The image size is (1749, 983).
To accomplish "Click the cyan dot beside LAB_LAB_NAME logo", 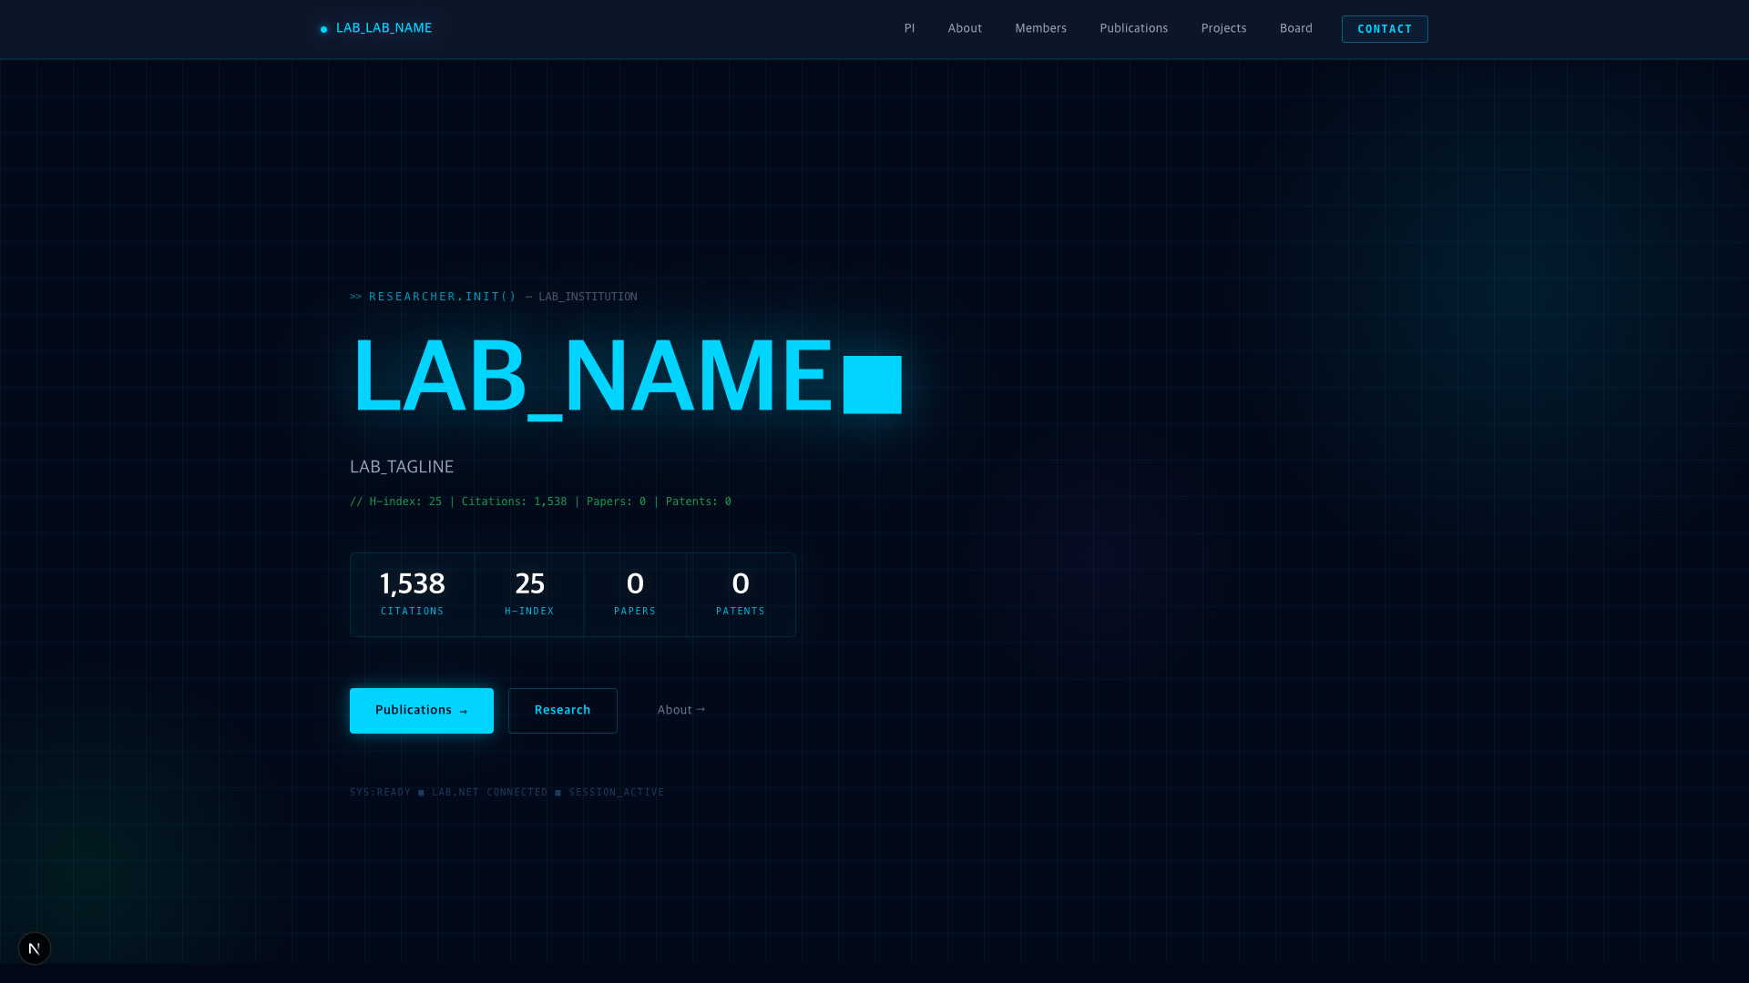I will [323, 29].
